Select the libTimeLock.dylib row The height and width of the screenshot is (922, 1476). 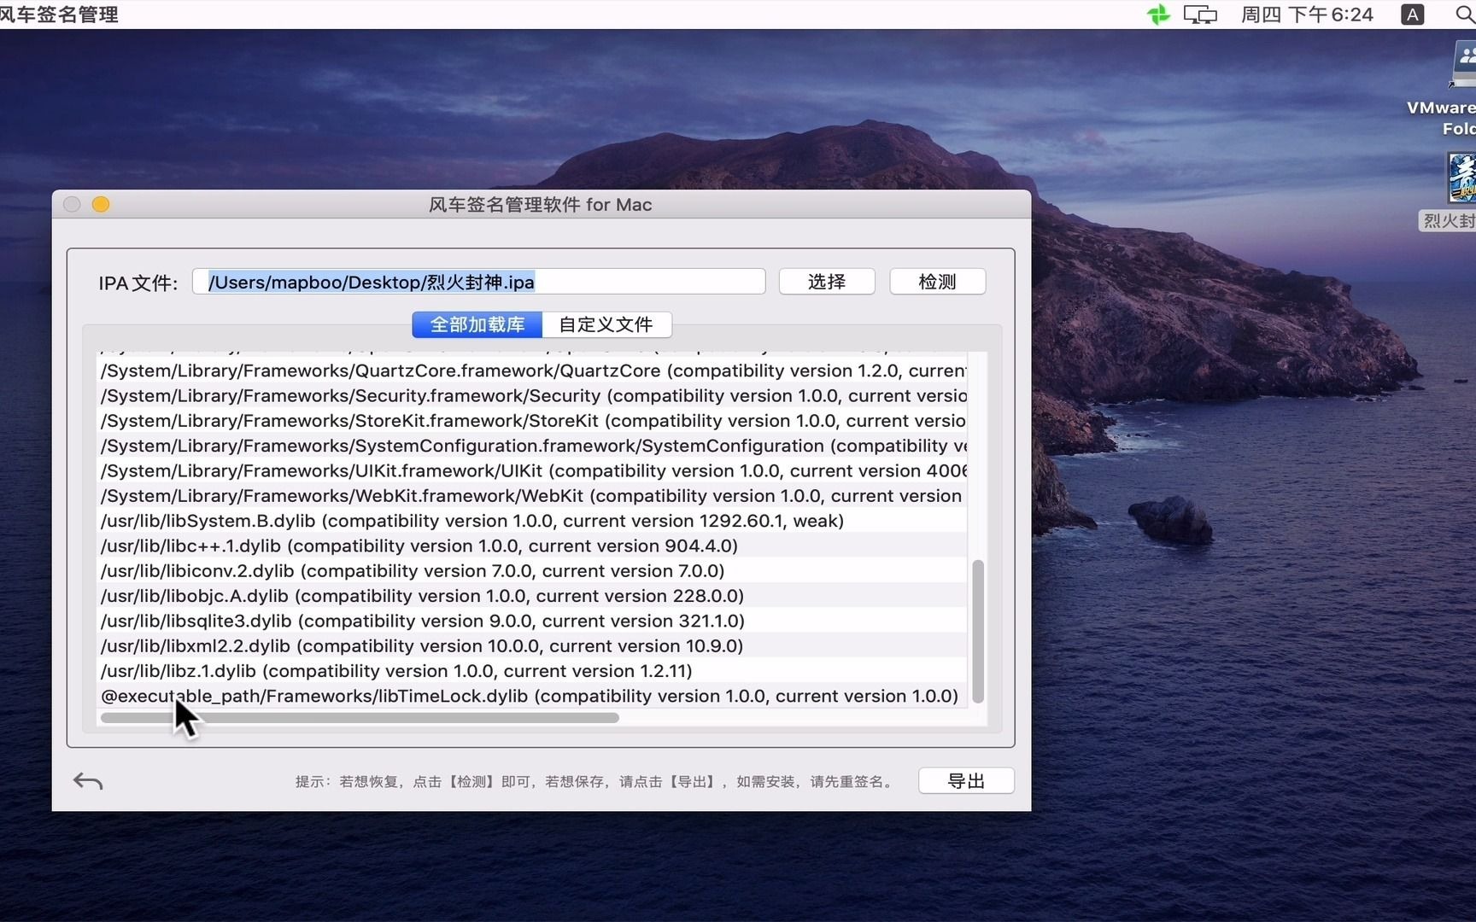[x=533, y=696]
